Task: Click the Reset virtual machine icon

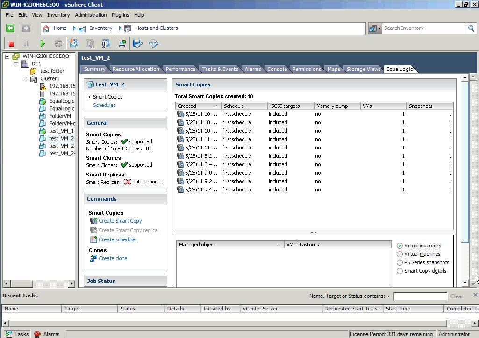Action: [58, 43]
